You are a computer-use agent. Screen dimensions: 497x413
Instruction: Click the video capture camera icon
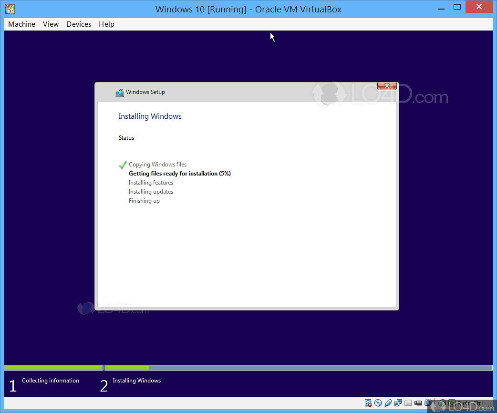(x=418, y=403)
